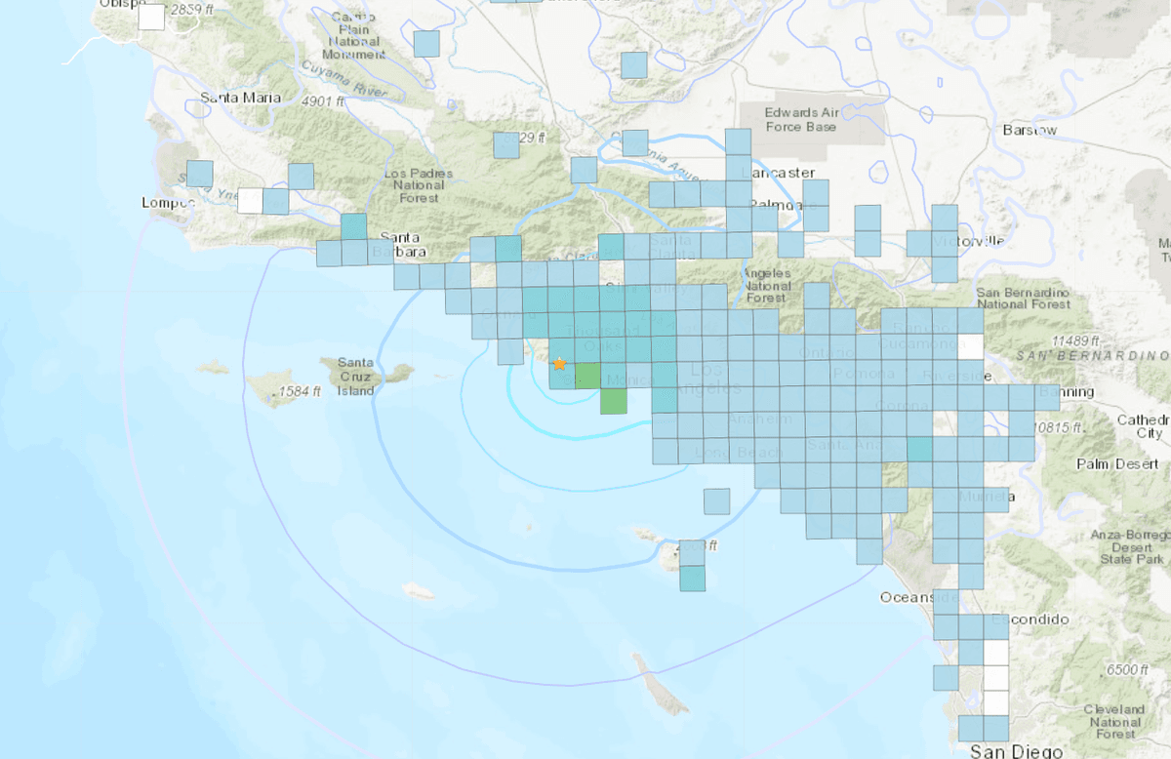This screenshot has width=1171, height=759.
Task: Click the Santa Maria city label
Action: coord(240,98)
